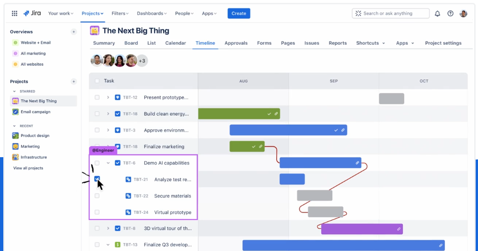Check the Build clean energy row checkbox
The height and width of the screenshot is (251, 478).
coord(97,114)
